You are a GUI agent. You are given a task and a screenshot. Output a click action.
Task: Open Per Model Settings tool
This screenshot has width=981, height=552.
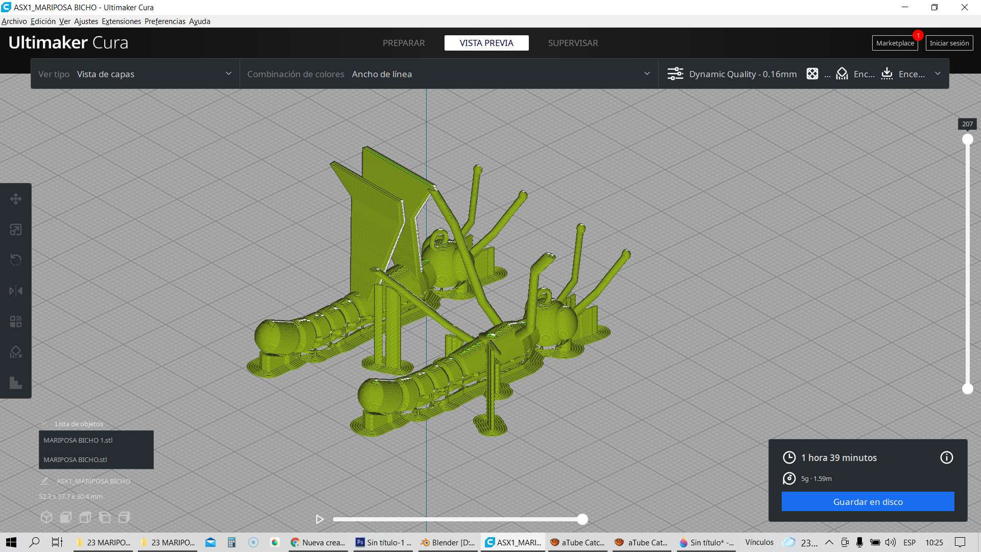[15, 321]
